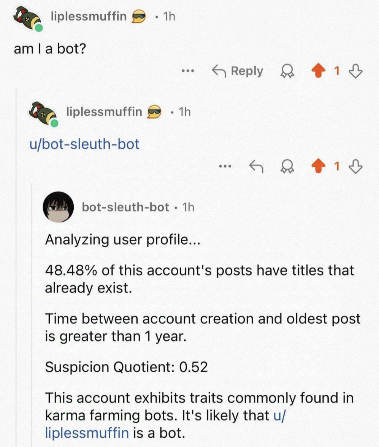Give award to top comment
Image resolution: width=379 pixels, height=447 pixels.
[287, 72]
